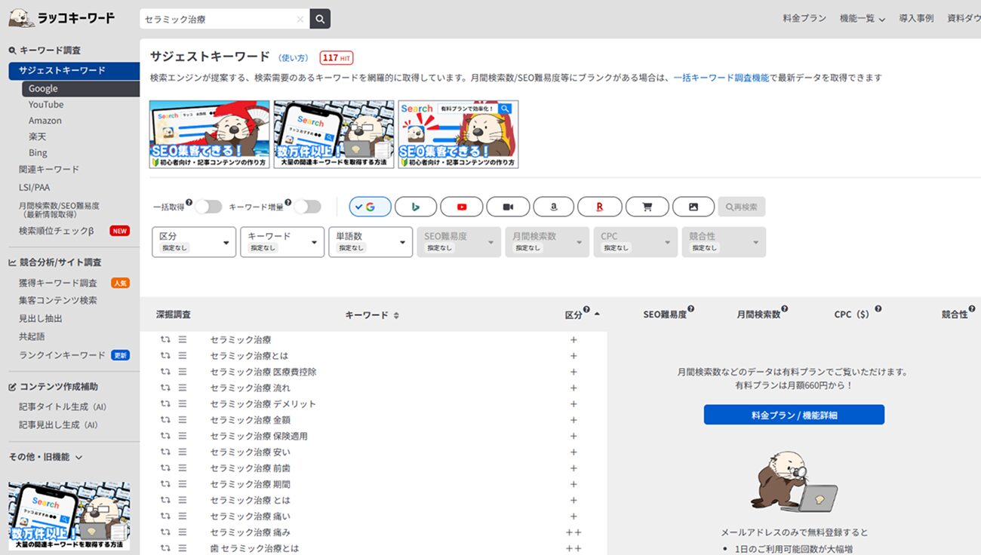The height and width of the screenshot is (555, 981).
Task: Toggle the 一括取得 switch
Action: (x=208, y=207)
